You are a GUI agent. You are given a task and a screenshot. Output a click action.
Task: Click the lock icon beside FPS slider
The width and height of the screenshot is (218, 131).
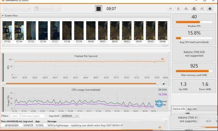coord(164,84)
